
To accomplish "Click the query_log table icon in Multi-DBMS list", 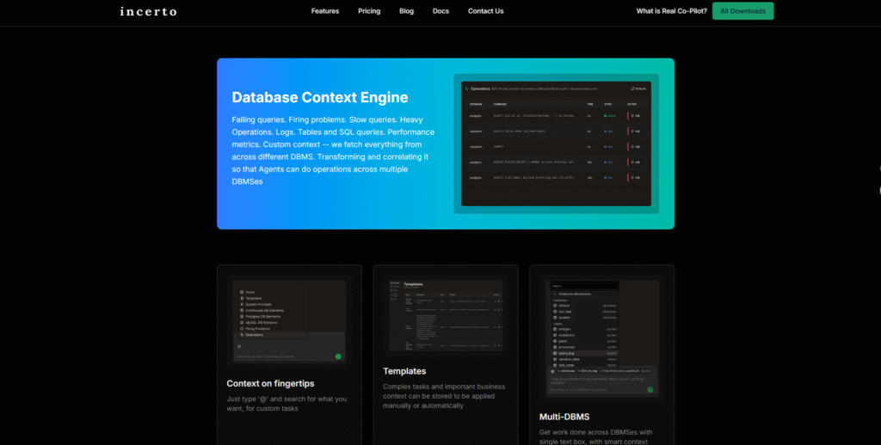I will coord(556,352).
